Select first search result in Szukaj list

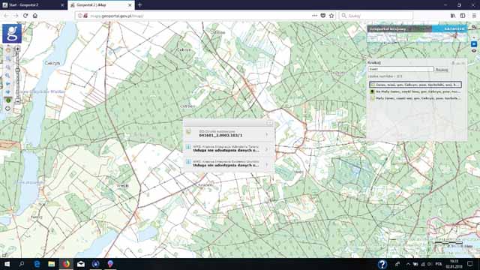point(415,85)
